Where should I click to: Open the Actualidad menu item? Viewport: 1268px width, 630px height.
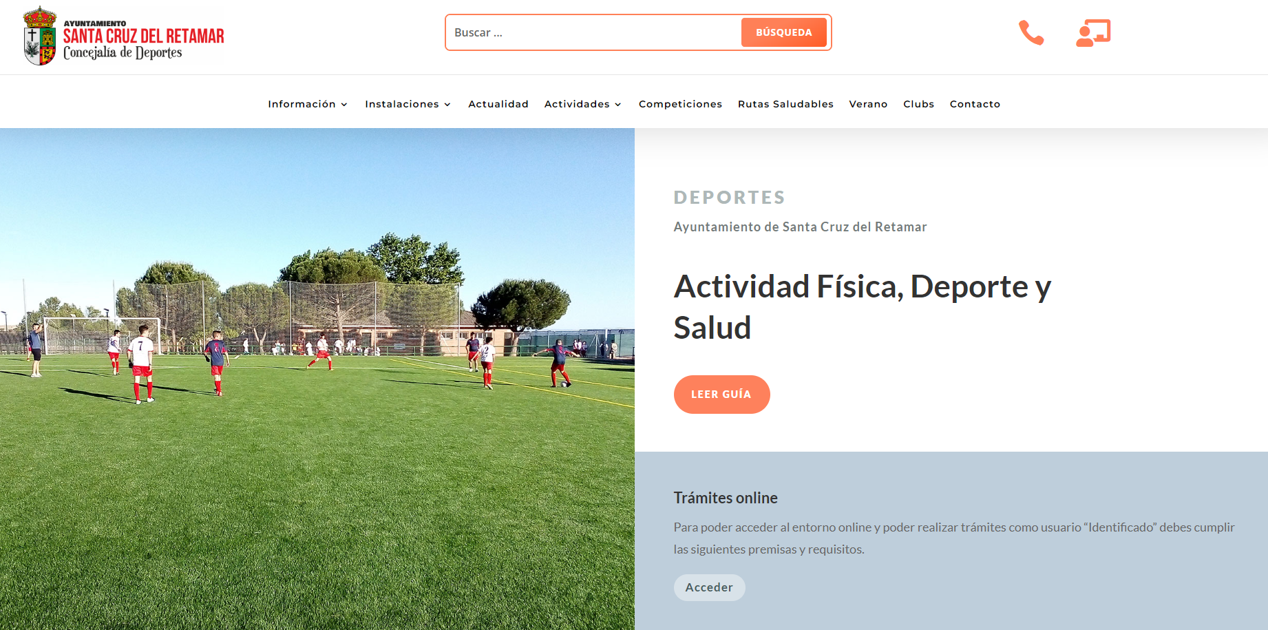(498, 104)
